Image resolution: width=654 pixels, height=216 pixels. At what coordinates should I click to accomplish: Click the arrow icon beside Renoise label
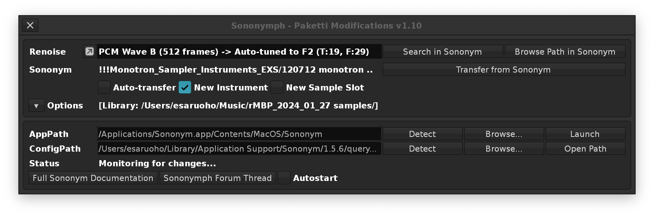[89, 52]
